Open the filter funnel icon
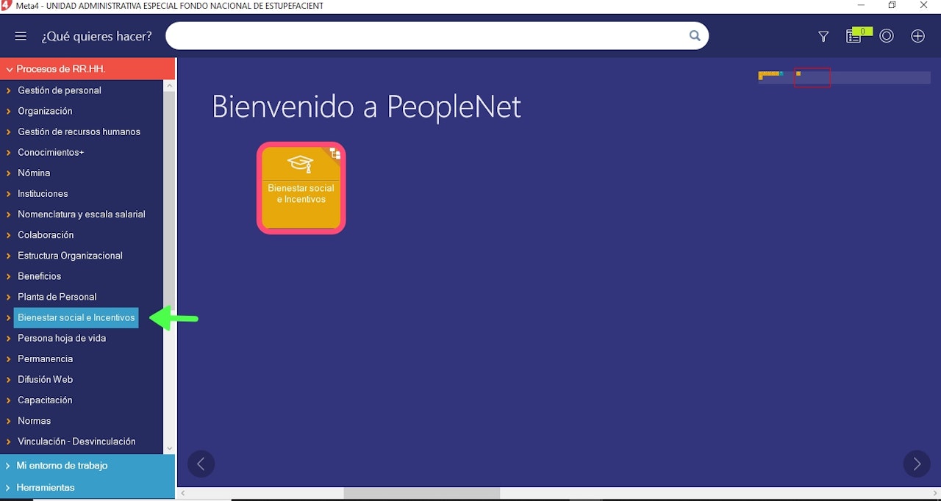Screen dimensions: 941x501 [823, 37]
